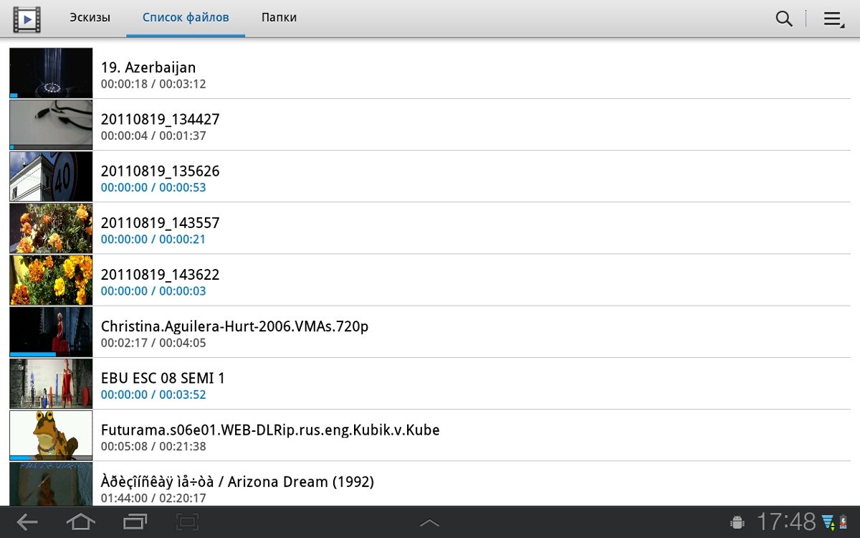The width and height of the screenshot is (860, 538).
Task: Play the EBU ESC 08 SEMI 1 title
Action: [163, 377]
